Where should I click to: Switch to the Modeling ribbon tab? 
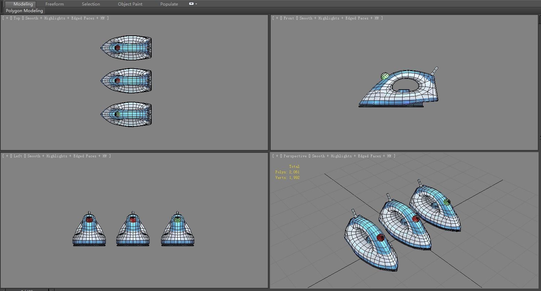click(x=23, y=4)
